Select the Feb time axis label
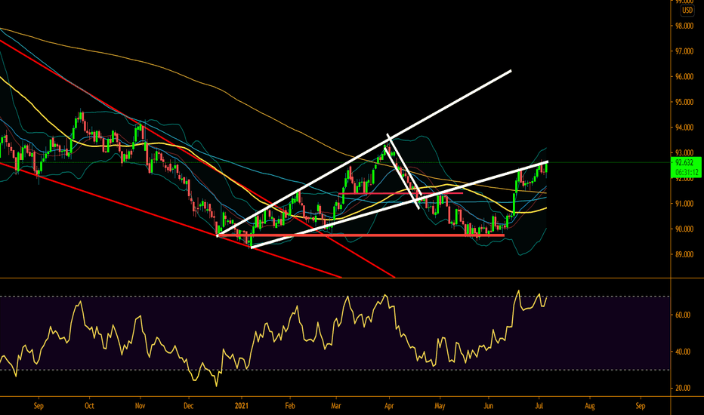704x415 pixels. [x=290, y=406]
